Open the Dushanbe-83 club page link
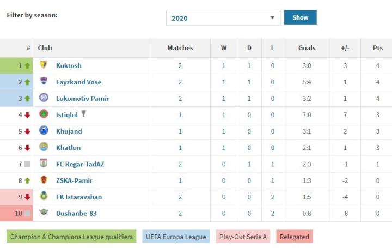This screenshot has height=248, width=392. point(76,213)
